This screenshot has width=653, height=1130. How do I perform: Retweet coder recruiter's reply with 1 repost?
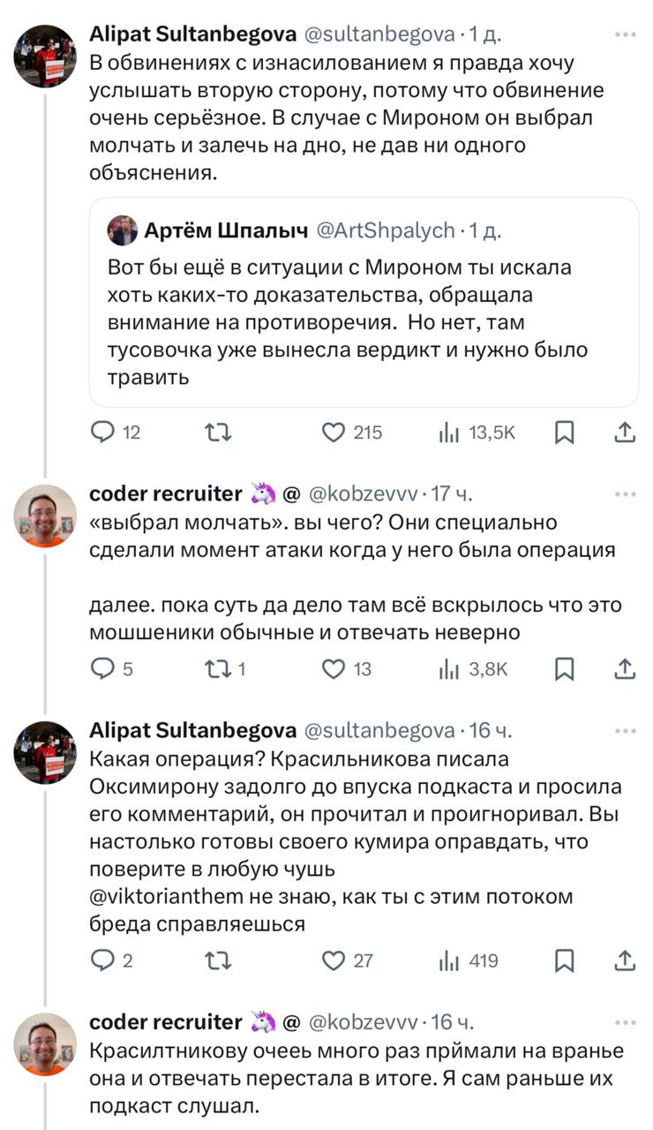(x=217, y=669)
